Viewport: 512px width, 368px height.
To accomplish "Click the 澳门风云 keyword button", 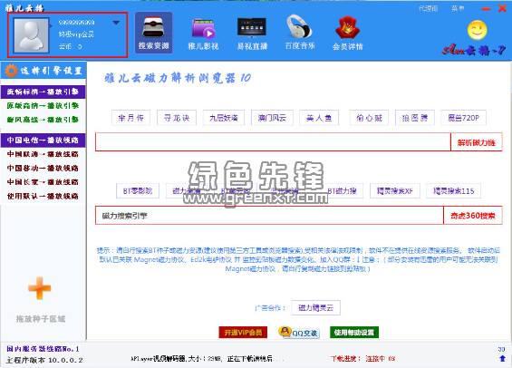I will pyautogui.click(x=272, y=118).
